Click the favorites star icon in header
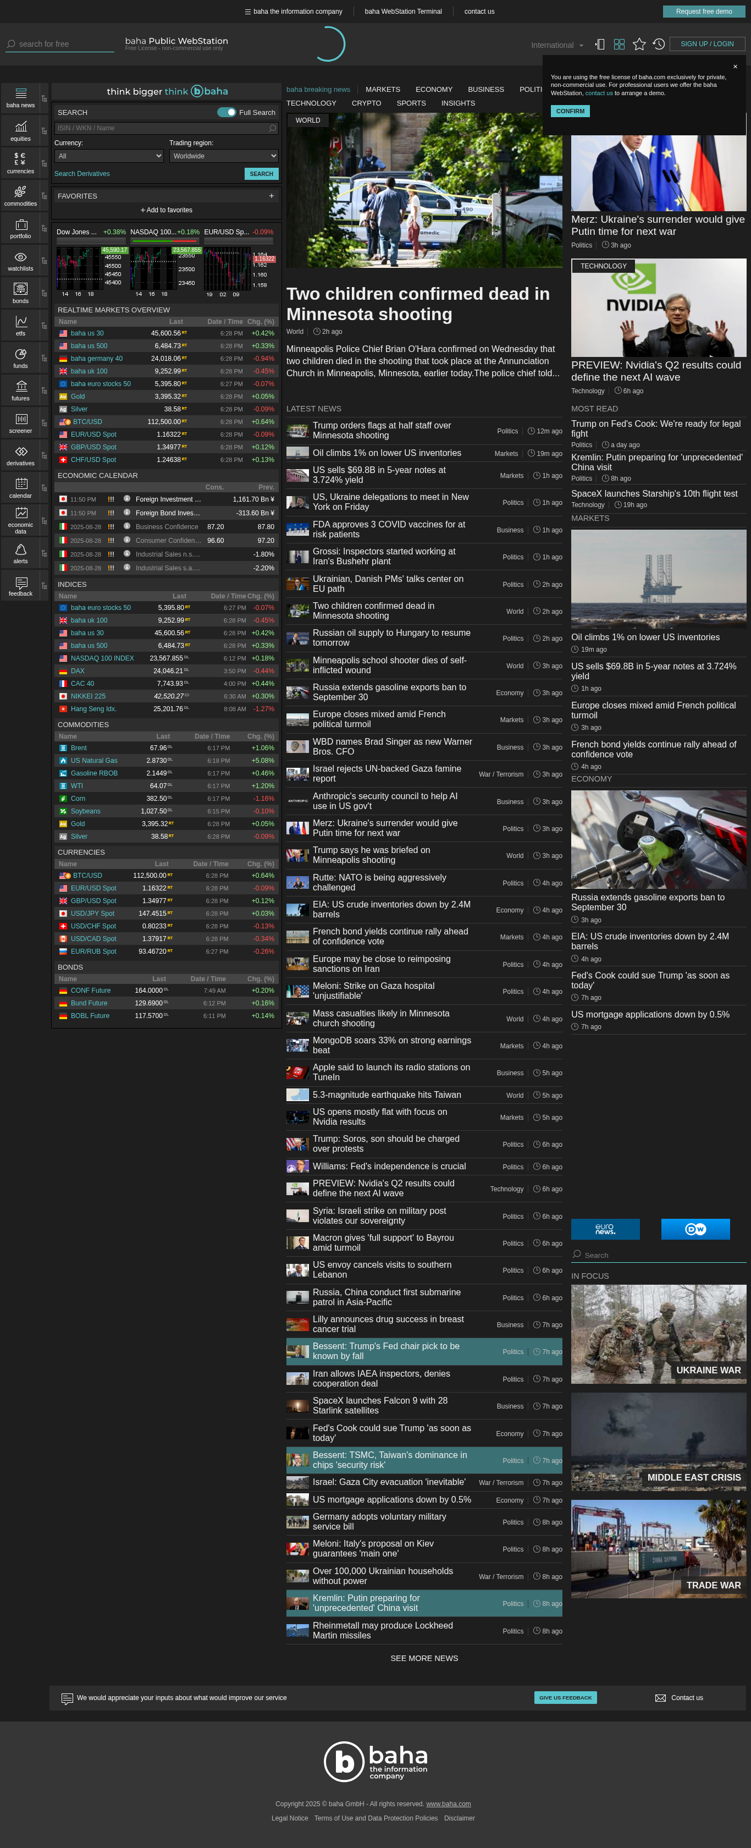Image resolution: width=751 pixels, height=1848 pixels. coord(639,45)
